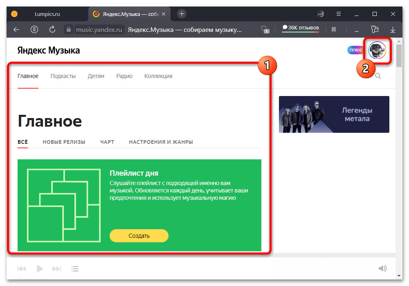Click the volume speaker icon

pyautogui.click(x=382, y=268)
